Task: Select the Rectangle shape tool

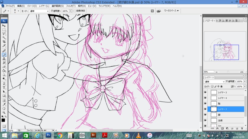Action: [4, 96]
